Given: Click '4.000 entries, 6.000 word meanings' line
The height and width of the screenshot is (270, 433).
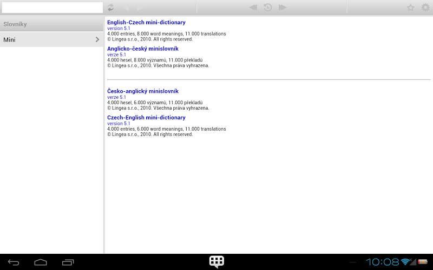Looking at the screenshot, I should pyautogui.click(x=167, y=129).
